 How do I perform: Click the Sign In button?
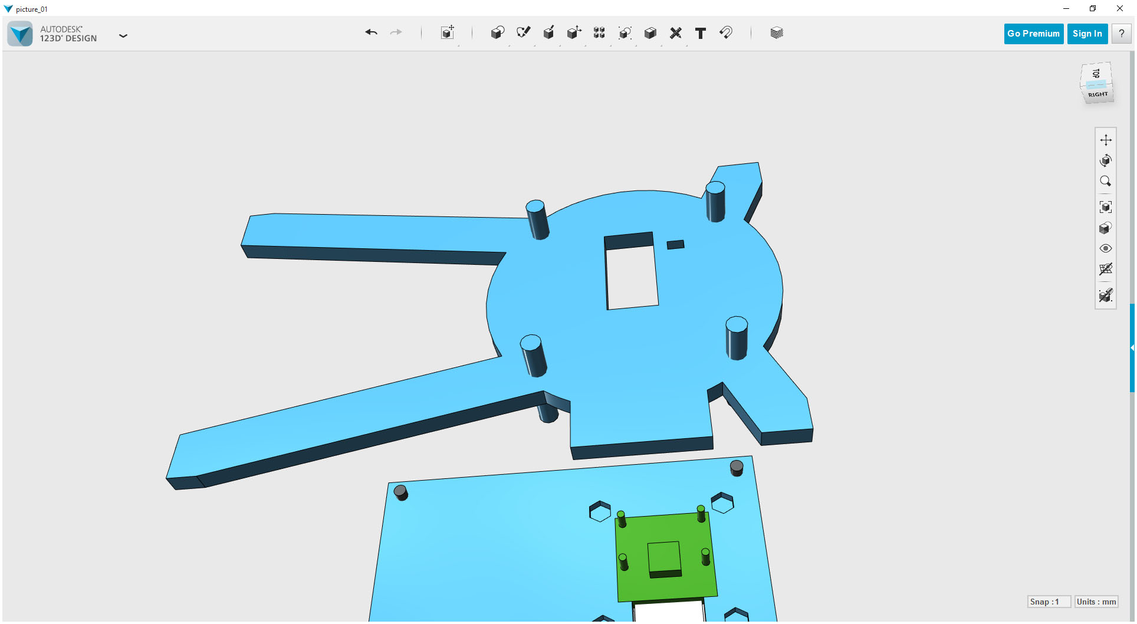click(x=1087, y=34)
